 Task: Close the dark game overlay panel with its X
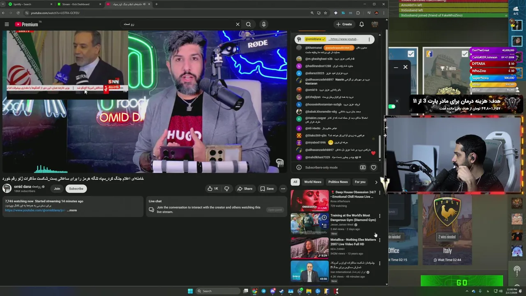coord(405,67)
